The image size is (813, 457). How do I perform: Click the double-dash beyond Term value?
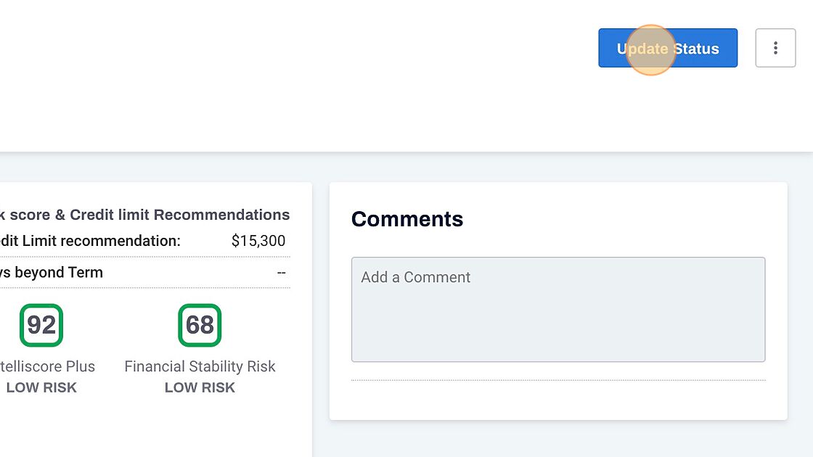(x=281, y=273)
